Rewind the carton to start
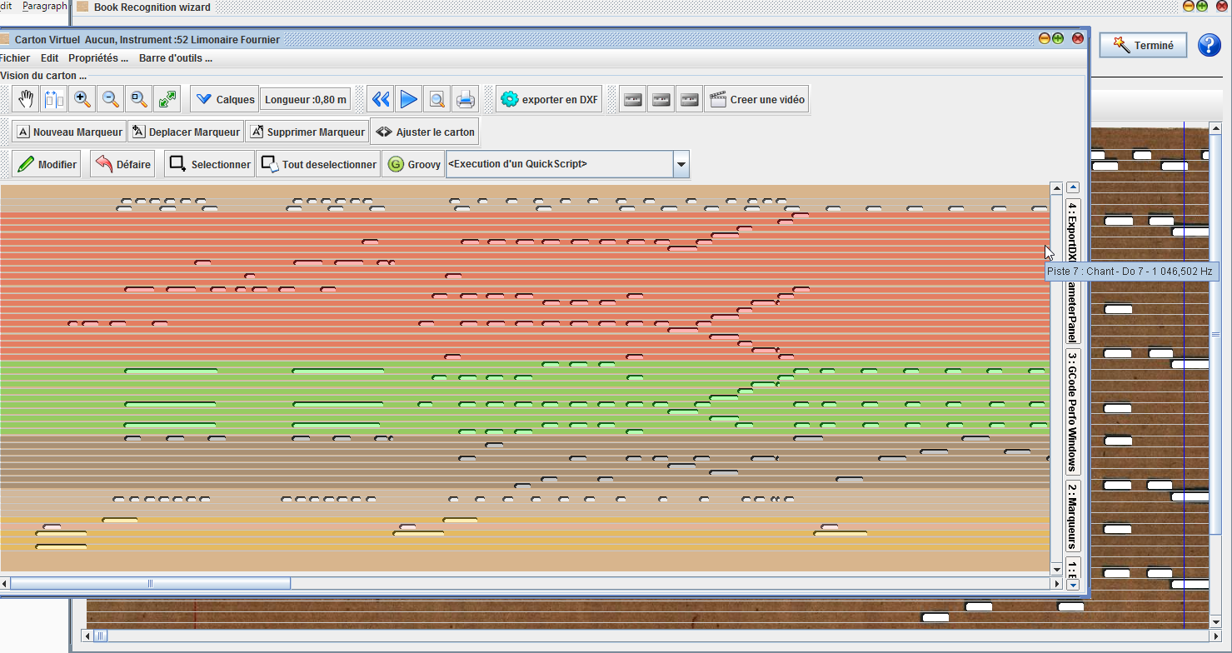The height and width of the screenshot is (653, 1232). (381, 100)
